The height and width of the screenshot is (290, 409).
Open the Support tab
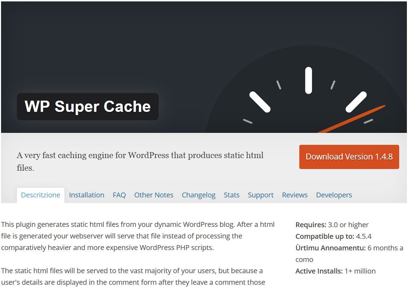point(260,195)
